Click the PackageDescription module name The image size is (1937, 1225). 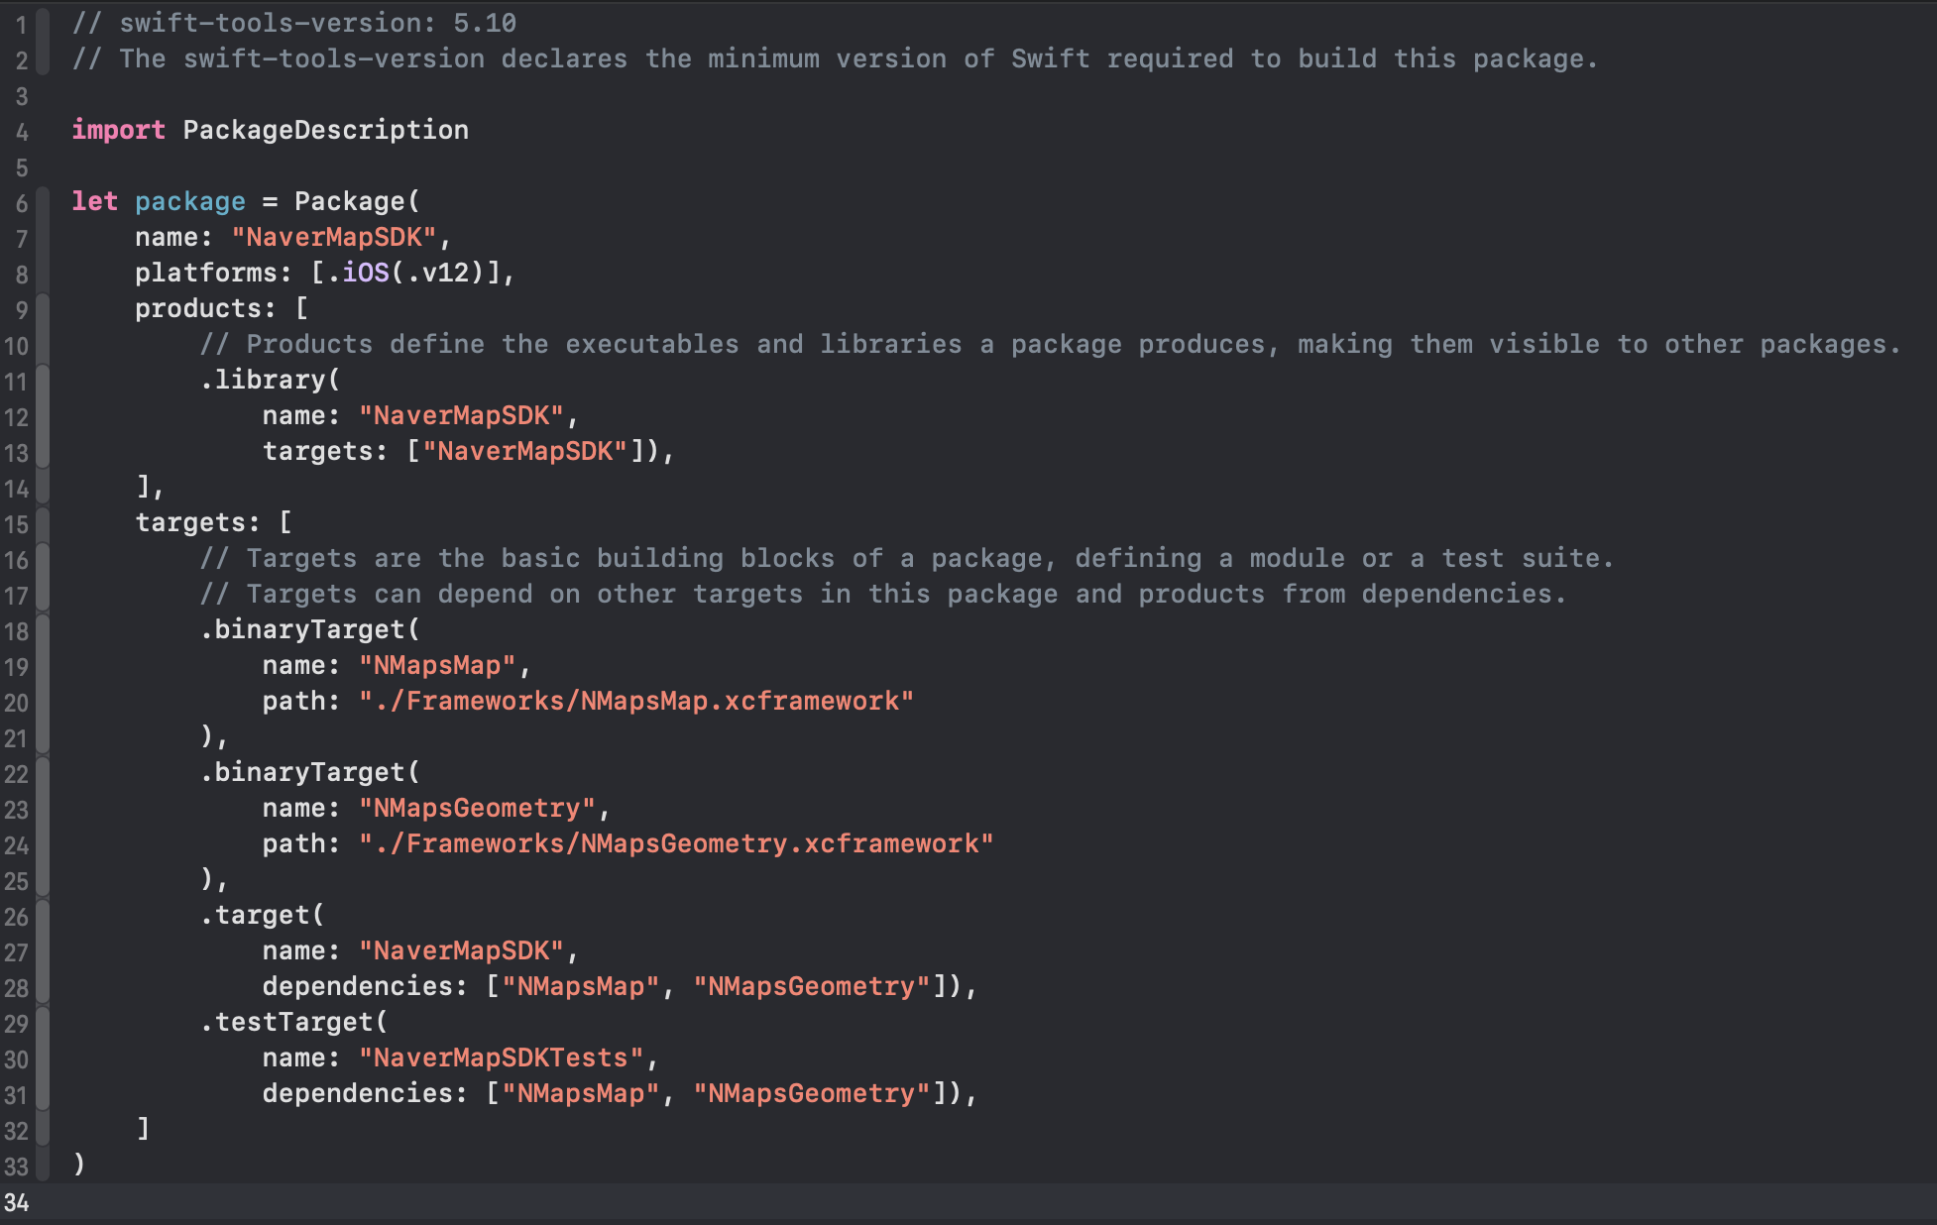325,130
